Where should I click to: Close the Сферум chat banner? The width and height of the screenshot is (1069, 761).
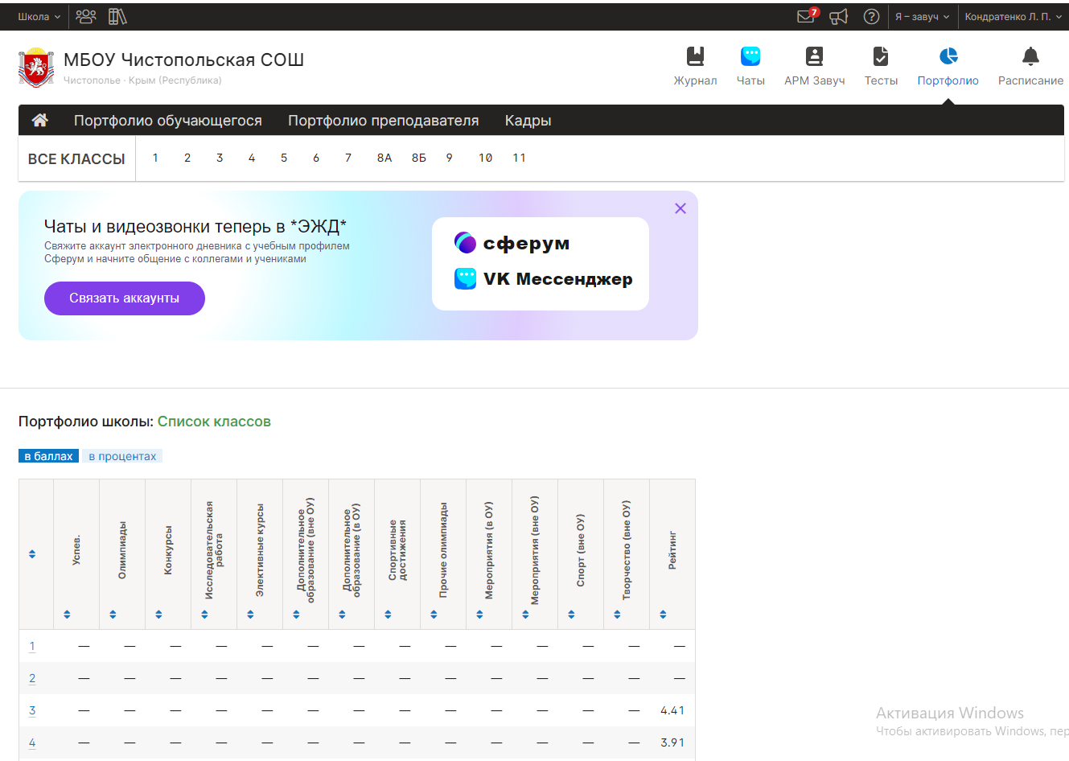click(680, 208)
